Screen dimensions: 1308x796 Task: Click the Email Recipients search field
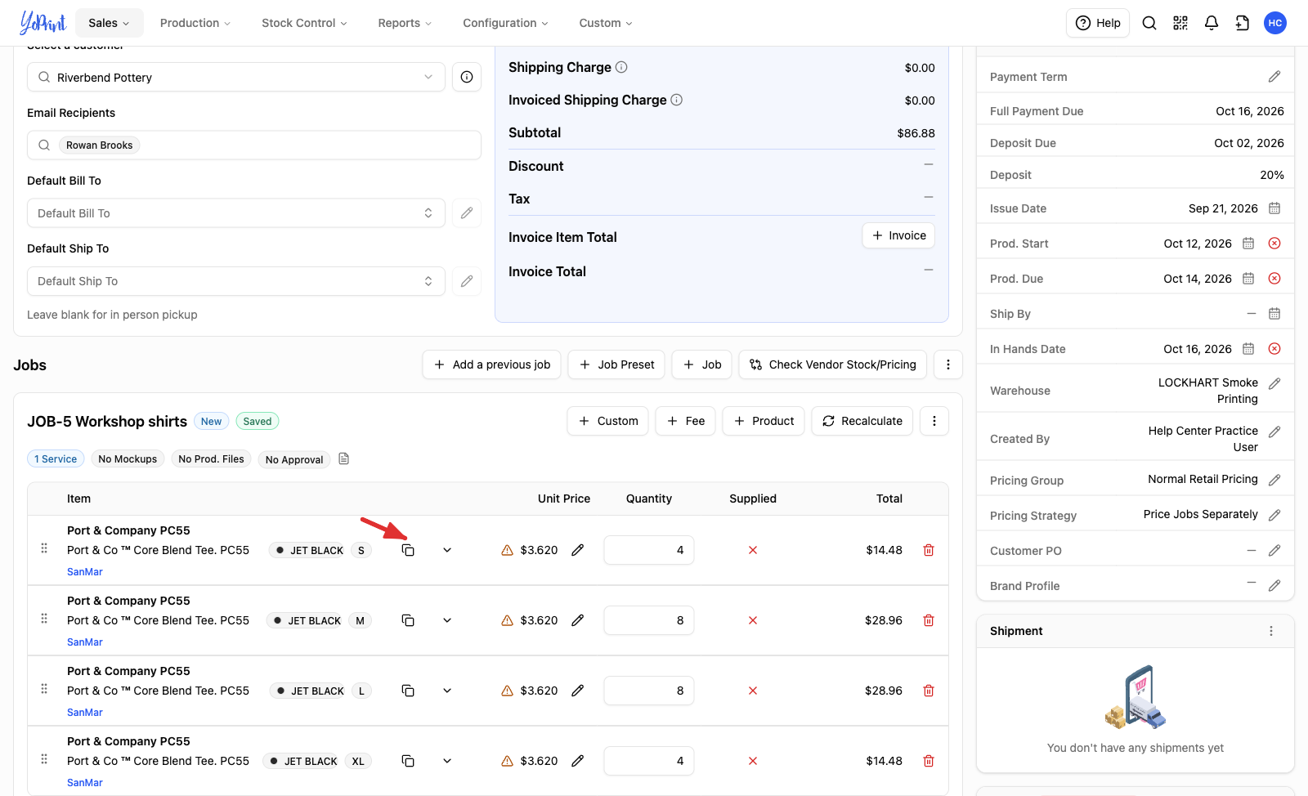pos(254,145)
